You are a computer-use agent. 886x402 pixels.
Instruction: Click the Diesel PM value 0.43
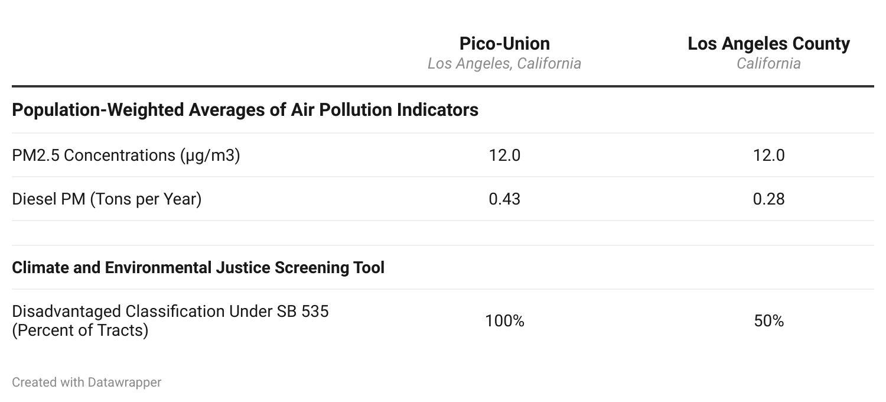coord(504,199)
